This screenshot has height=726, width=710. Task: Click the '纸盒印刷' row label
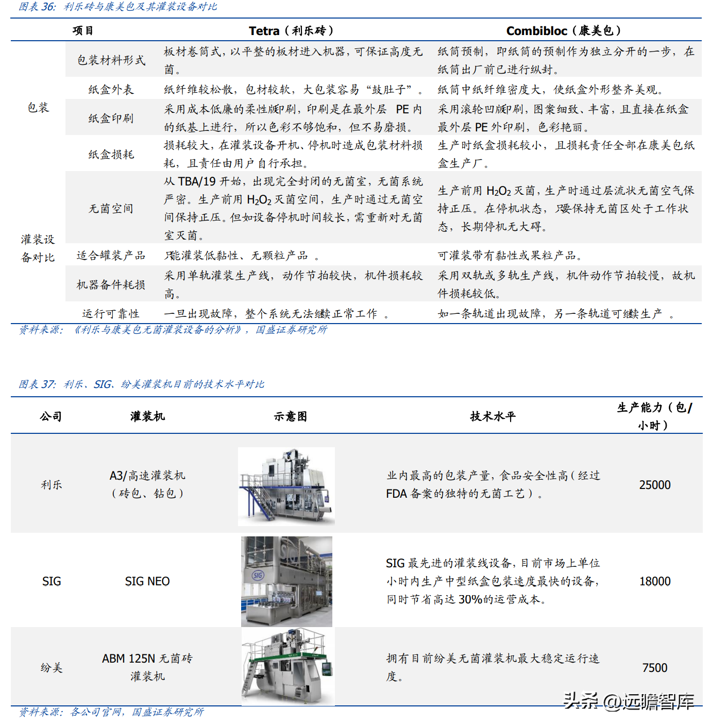[x=111, y=119]
